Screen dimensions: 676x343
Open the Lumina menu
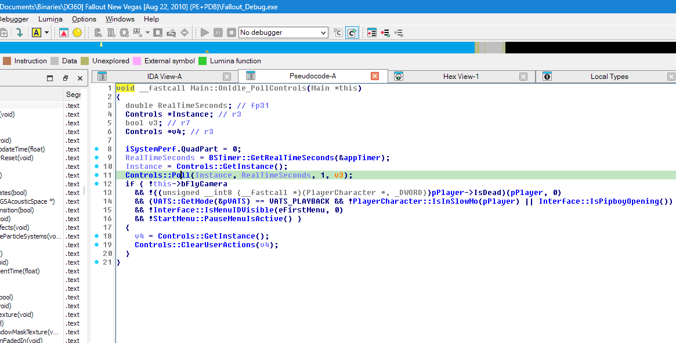[x=50, y=19]
